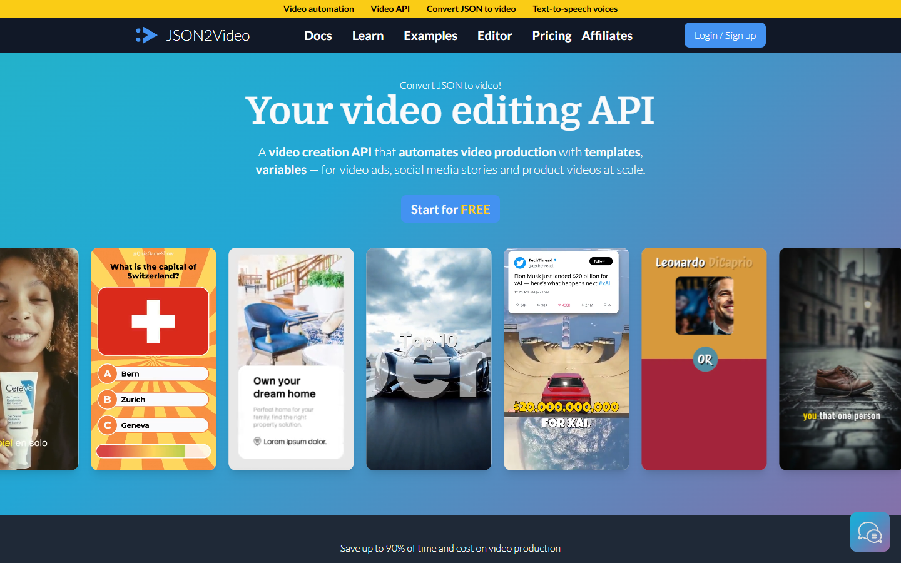Click the Follow button on the tweet
This screenshot has height=563, width=901.
(x=601, y=261)
